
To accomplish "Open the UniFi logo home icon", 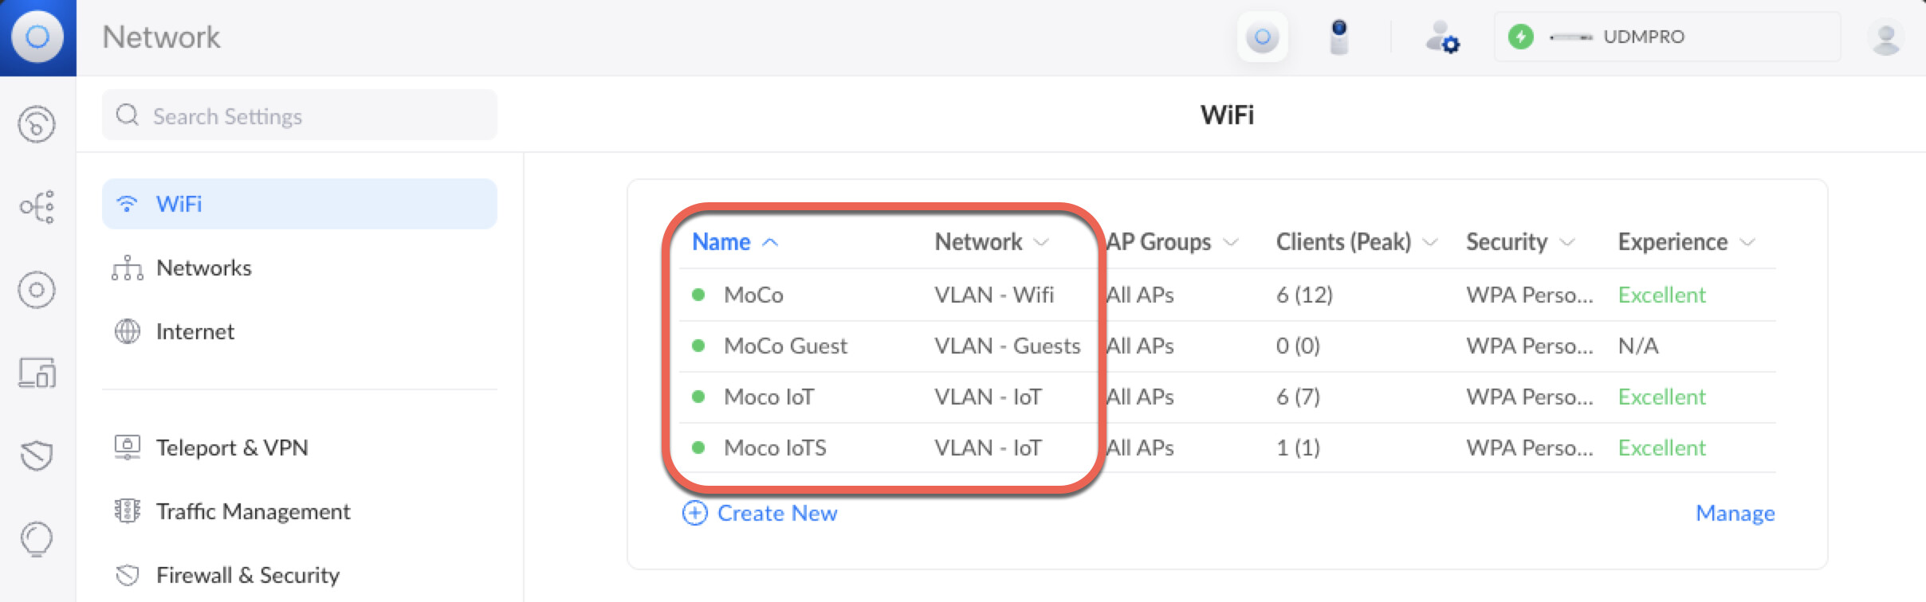I will pyautogui.click(x=37, y=37).
